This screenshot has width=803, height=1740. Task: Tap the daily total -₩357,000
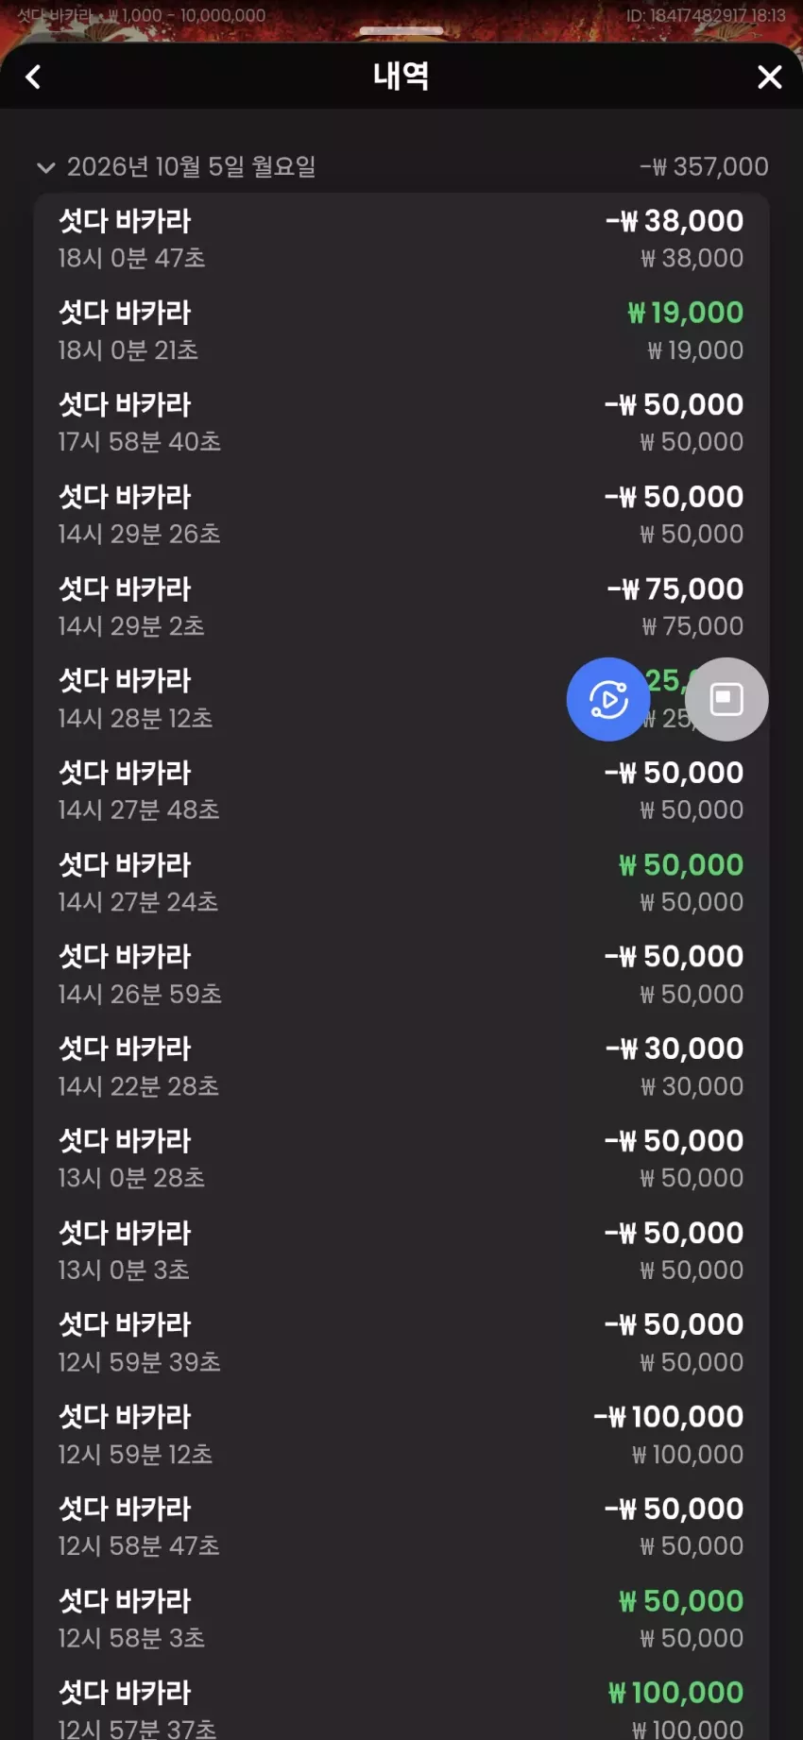pos(704,167)
